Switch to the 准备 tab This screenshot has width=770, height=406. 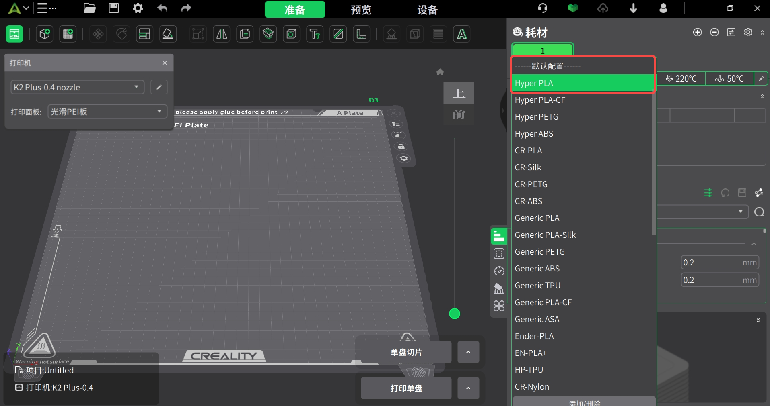(x=295, y=9)
